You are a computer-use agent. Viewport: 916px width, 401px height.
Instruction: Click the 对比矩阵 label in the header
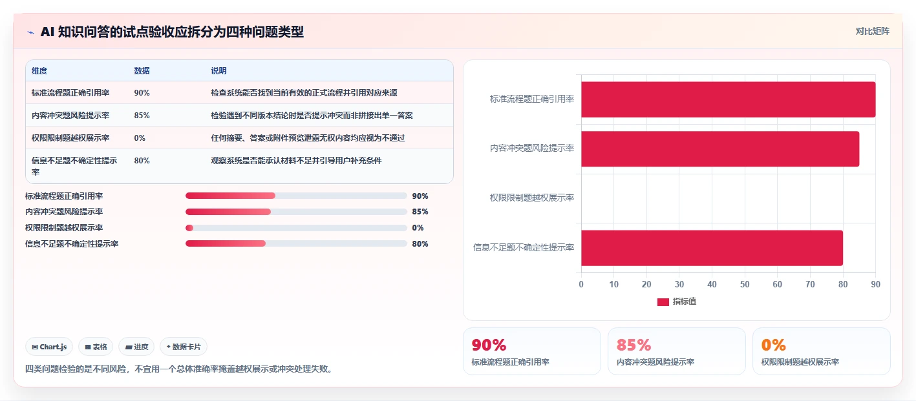click(x=872, y=31)
